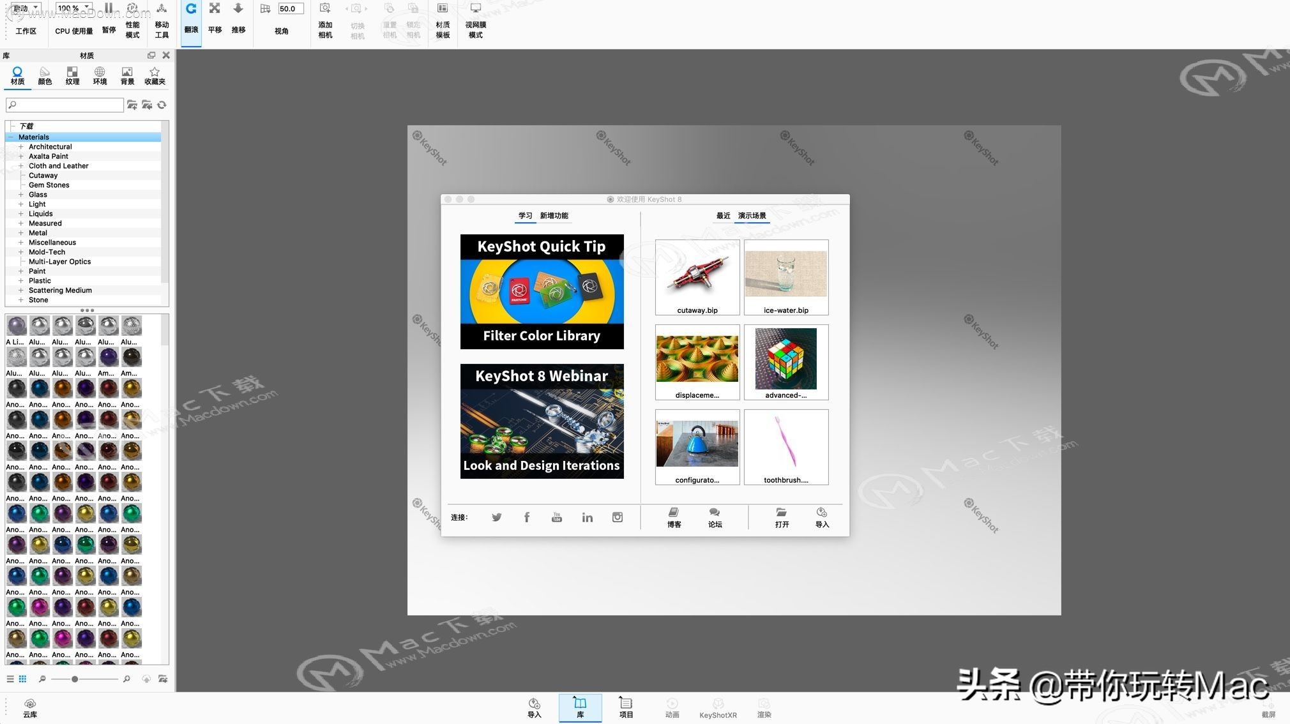The width and height of the screenshot is (1290, 724).
Task: Open the 材质模板 (Material Templates) panel
Action: [442, 20]
